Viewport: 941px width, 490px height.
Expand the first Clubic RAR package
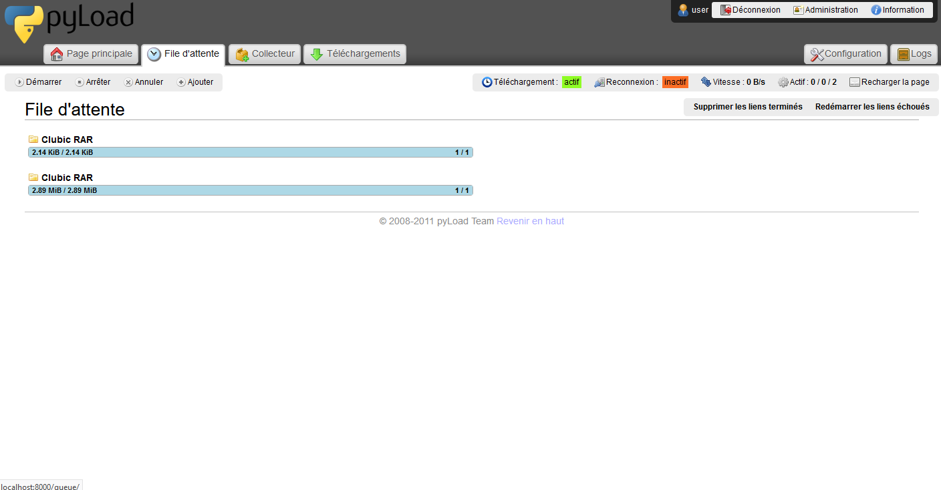[x=67, y=140]
